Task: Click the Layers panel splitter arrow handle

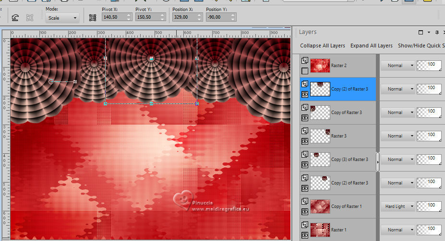Action: coord(378,162)
